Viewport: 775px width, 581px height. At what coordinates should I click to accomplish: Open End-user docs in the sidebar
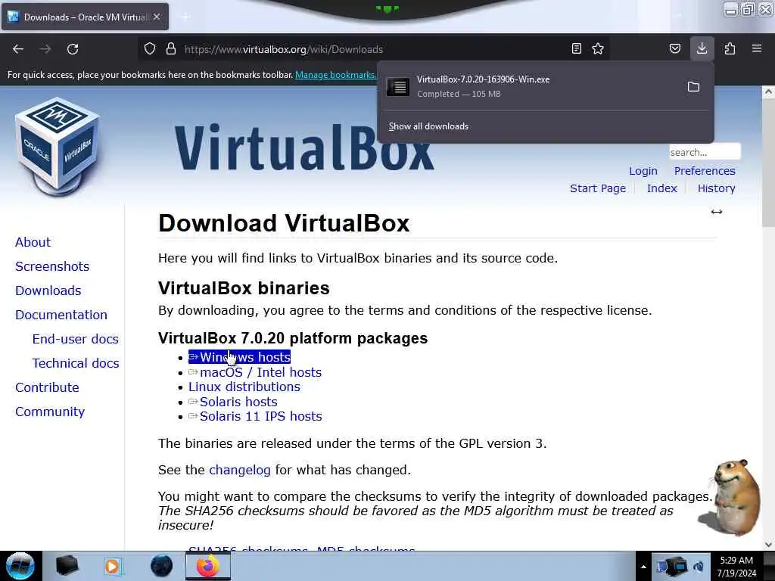(75, 339)
